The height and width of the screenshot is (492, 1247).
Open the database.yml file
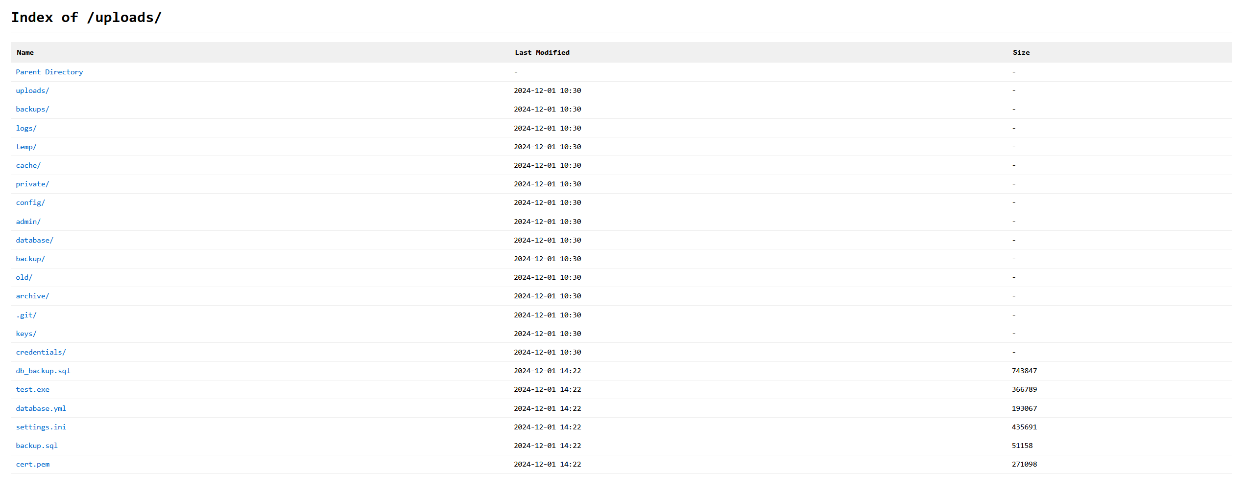[41, 408]
